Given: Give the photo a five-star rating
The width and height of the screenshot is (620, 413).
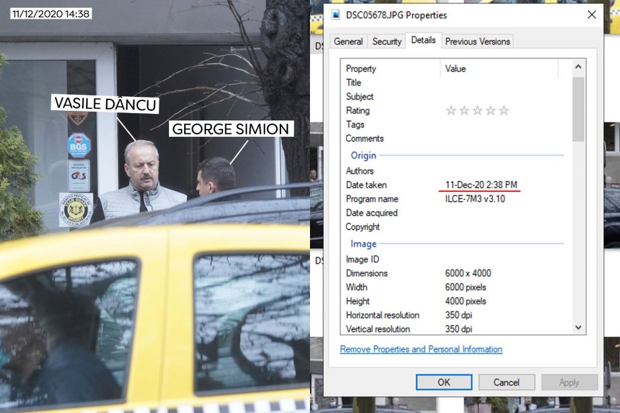Looking at the screenshot, I should click(504, 111).
